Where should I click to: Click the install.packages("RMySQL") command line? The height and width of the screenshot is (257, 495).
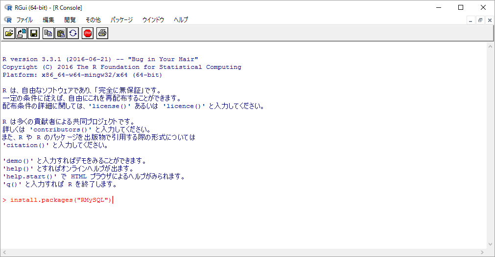click(57, 200)
